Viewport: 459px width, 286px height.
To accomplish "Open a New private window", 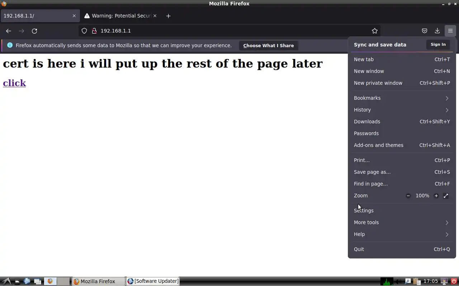I will 402,83.
